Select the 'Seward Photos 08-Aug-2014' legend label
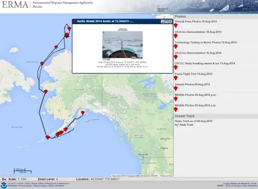The width and height of the screenshot is (258, 189). pos(192,84)
